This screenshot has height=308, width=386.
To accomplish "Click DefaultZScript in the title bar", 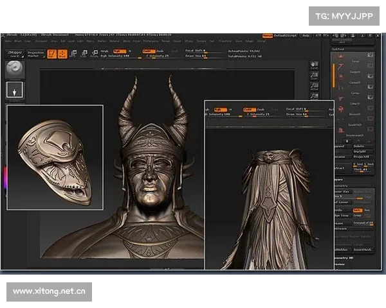I will [285, 36].
